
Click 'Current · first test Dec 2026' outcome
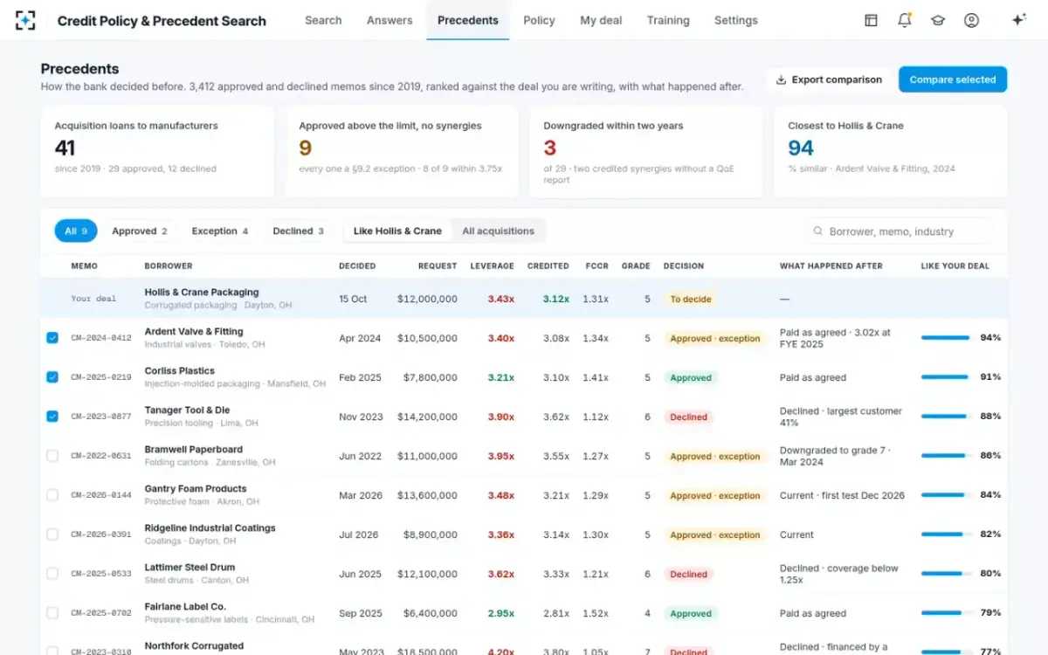pos(842,495)
